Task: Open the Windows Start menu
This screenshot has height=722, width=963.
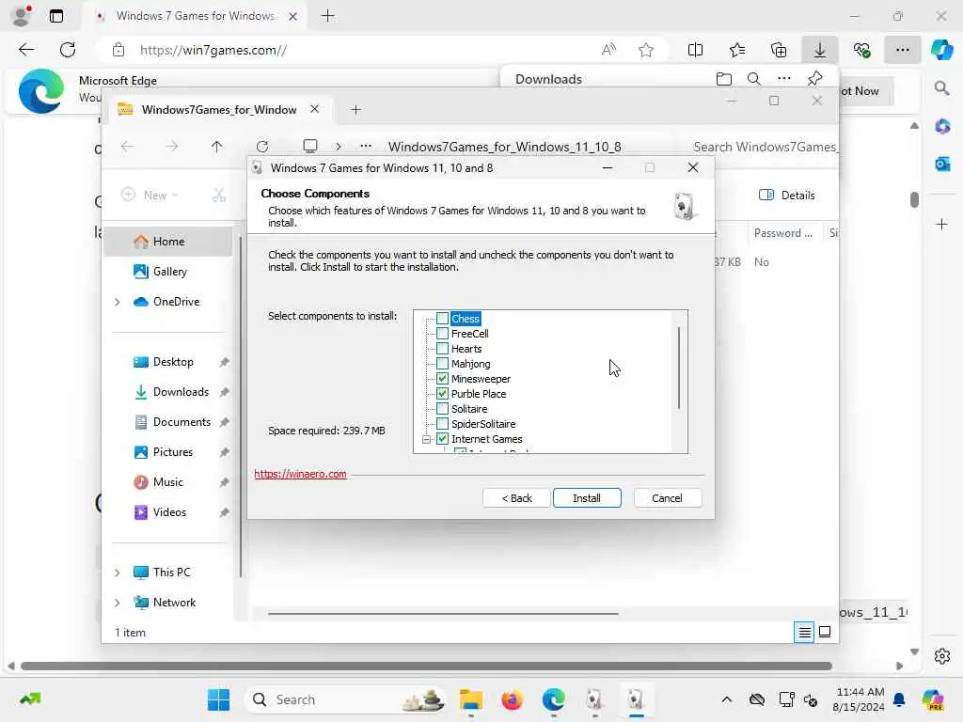Action: click(x=218, y=699)
